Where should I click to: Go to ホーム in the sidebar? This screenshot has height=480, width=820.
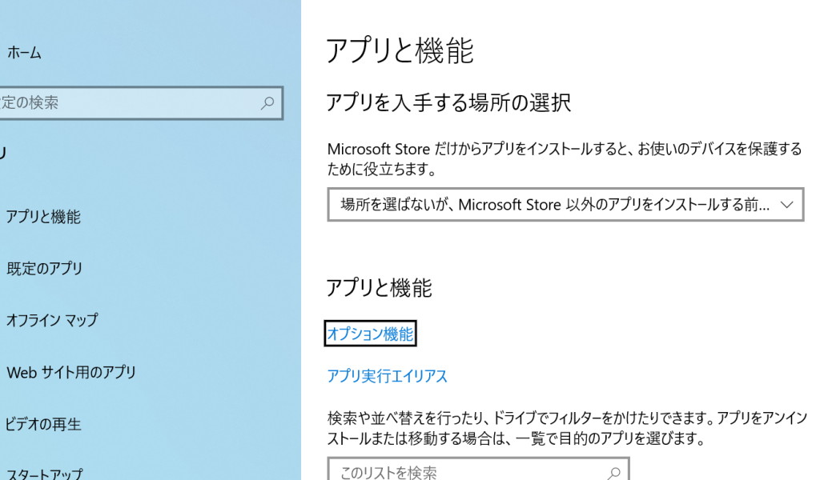tap(24, 53)
